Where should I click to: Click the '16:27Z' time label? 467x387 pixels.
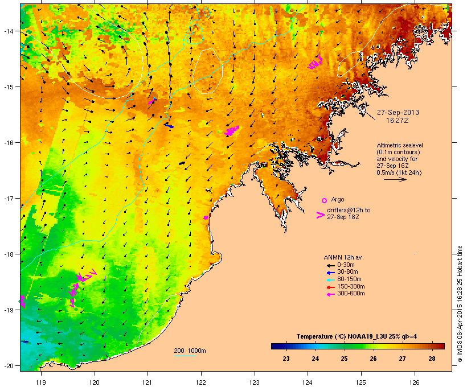click(x=398, y=121)
